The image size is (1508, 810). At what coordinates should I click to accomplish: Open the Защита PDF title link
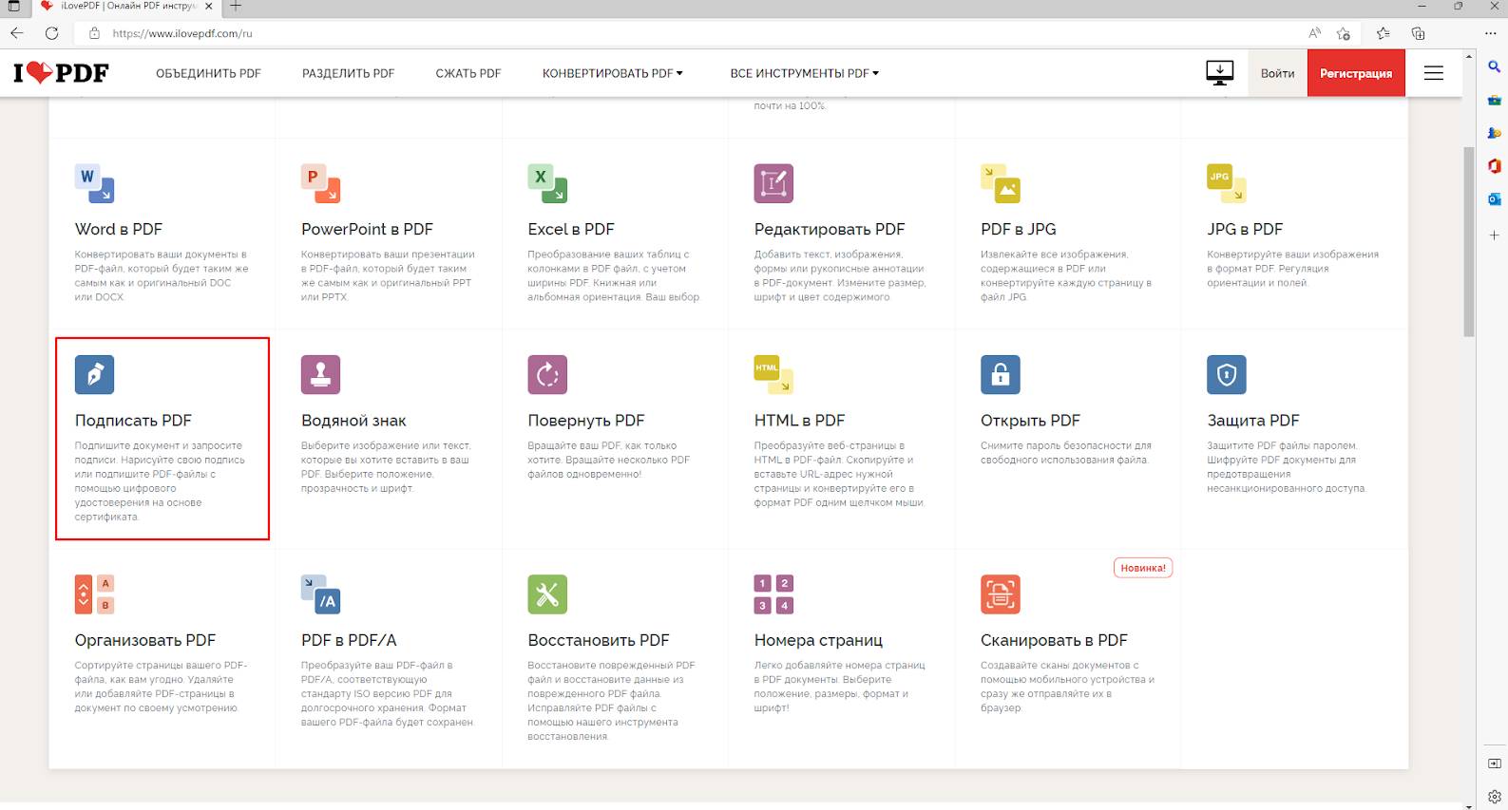point(1253,421)
